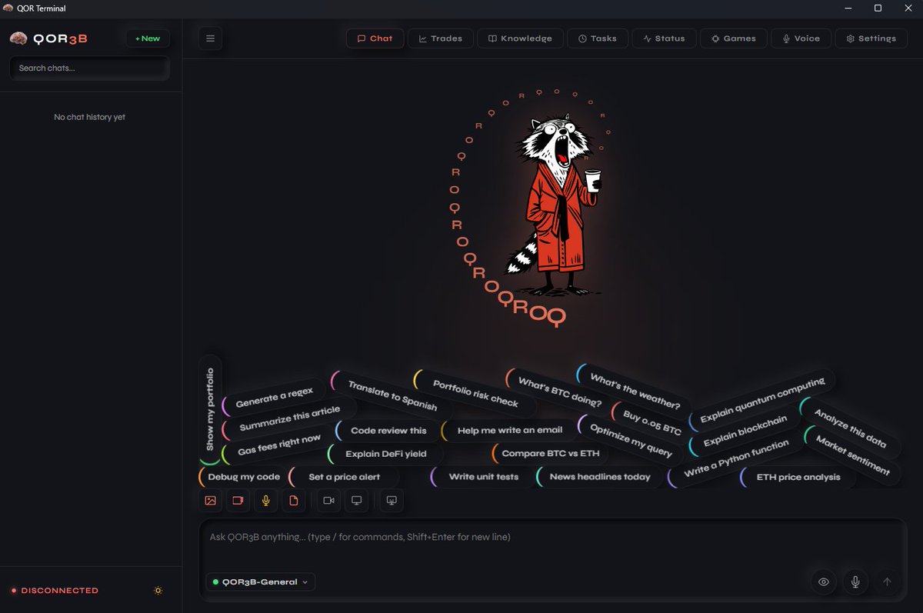Open the Voice tab

[801, 38]
